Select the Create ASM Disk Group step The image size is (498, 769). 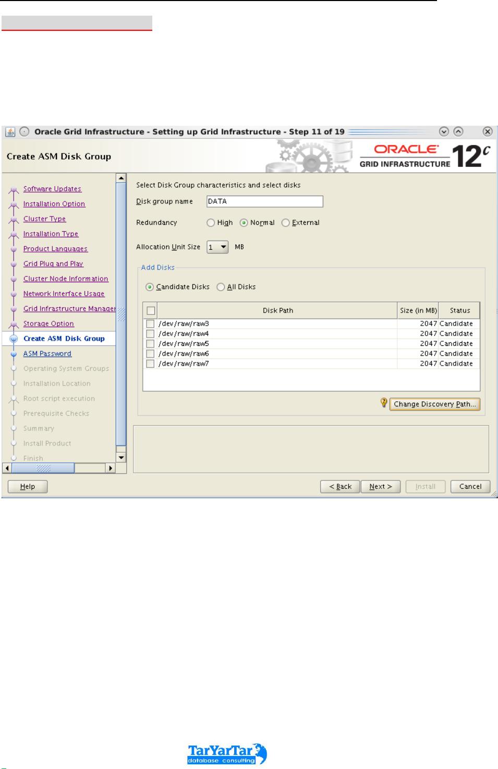tap(64, 339)
